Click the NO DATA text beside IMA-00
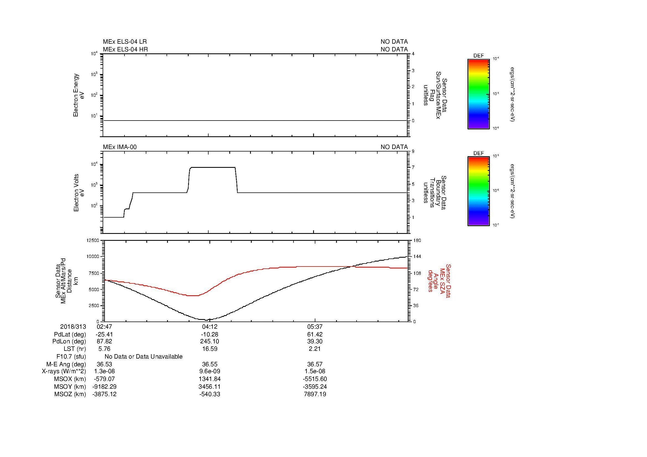 tap(394, 147)
